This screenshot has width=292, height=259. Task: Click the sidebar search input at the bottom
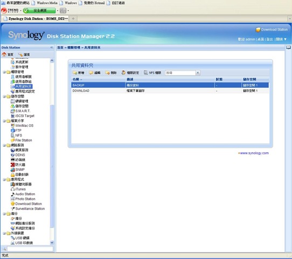(x=30, y=249)
